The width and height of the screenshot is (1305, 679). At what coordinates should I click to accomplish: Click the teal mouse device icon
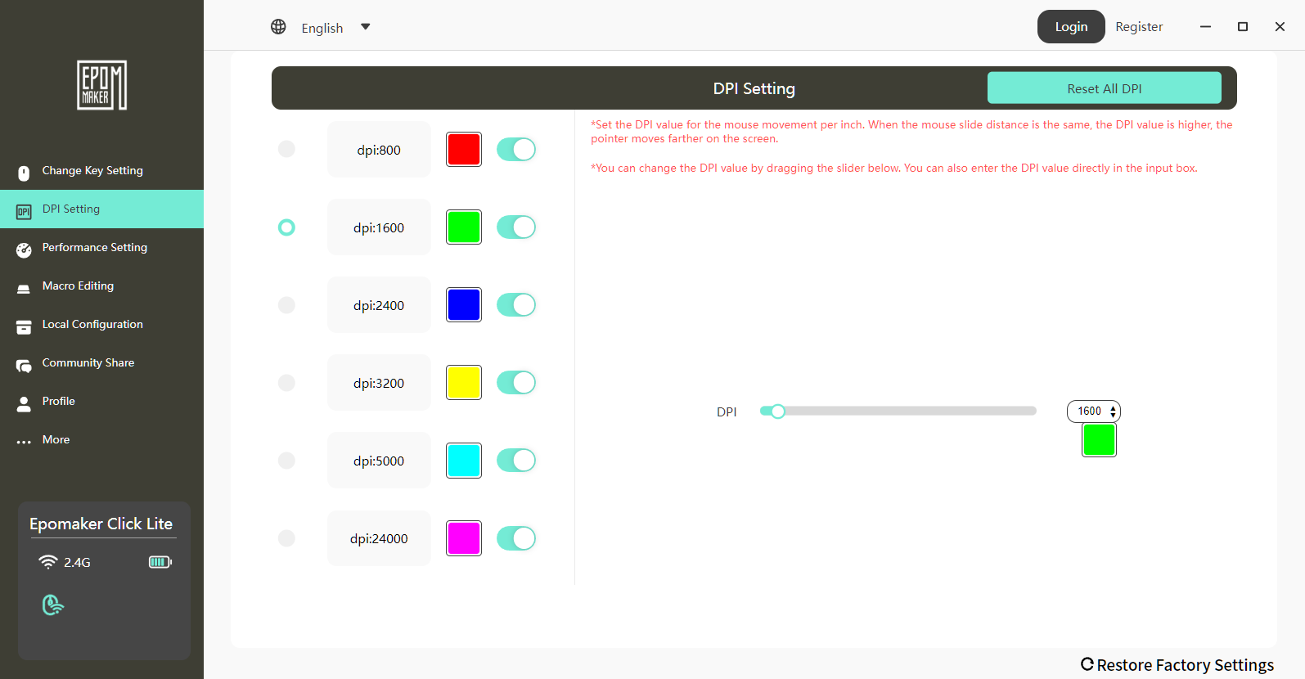tap(52, 605)
